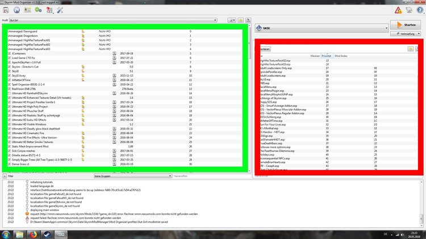Click the Install Mod from archive icon
Viewport: 426px width, 239px height.
pyautogui.click(x=6, y=10)
